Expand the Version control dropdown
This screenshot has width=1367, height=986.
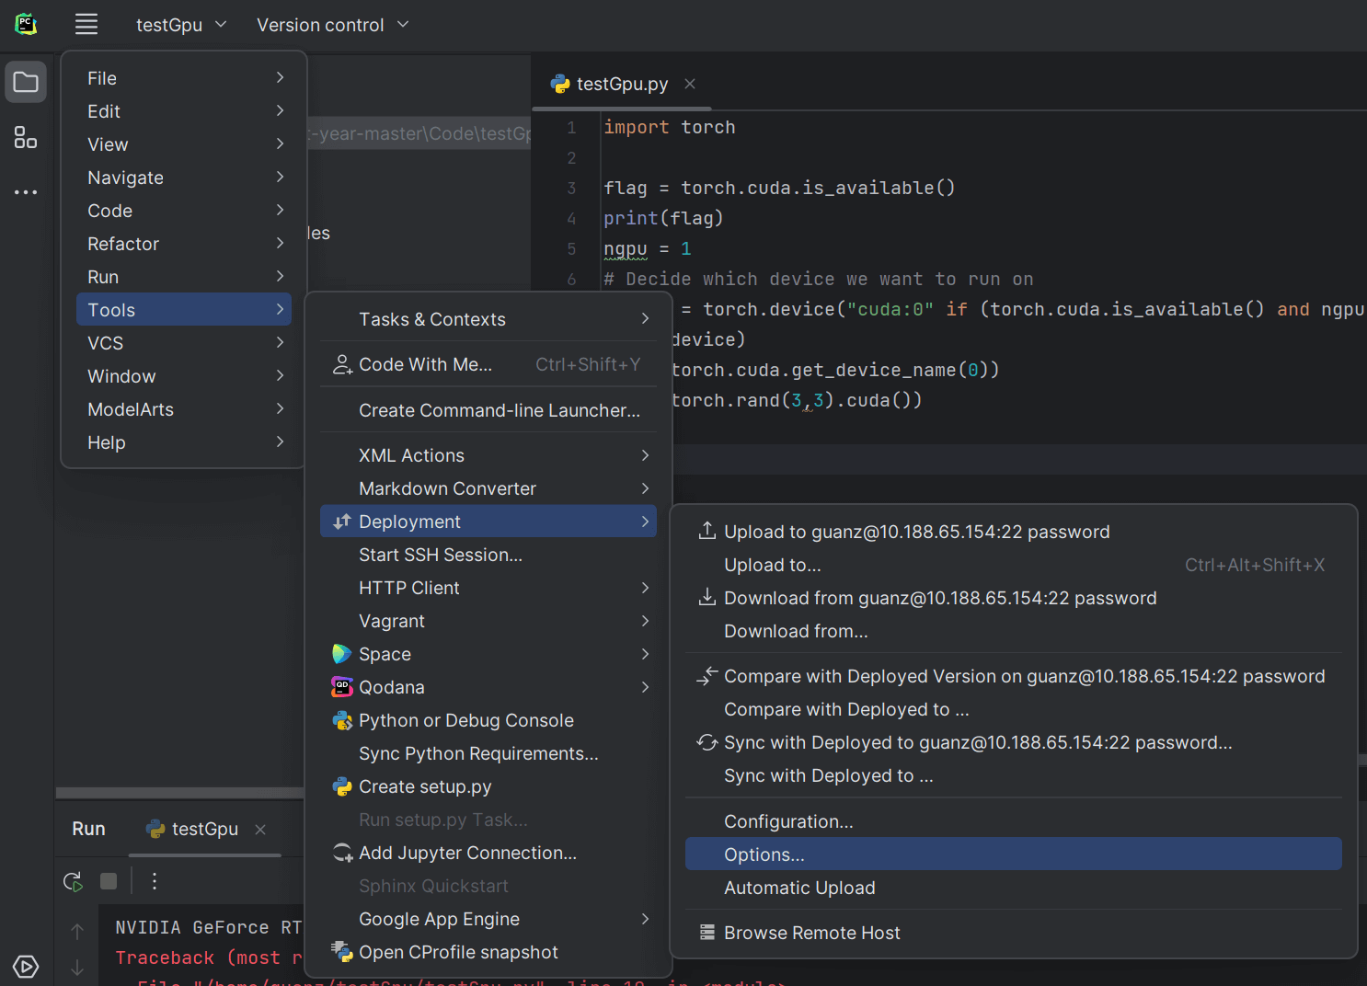coord(332,25)
